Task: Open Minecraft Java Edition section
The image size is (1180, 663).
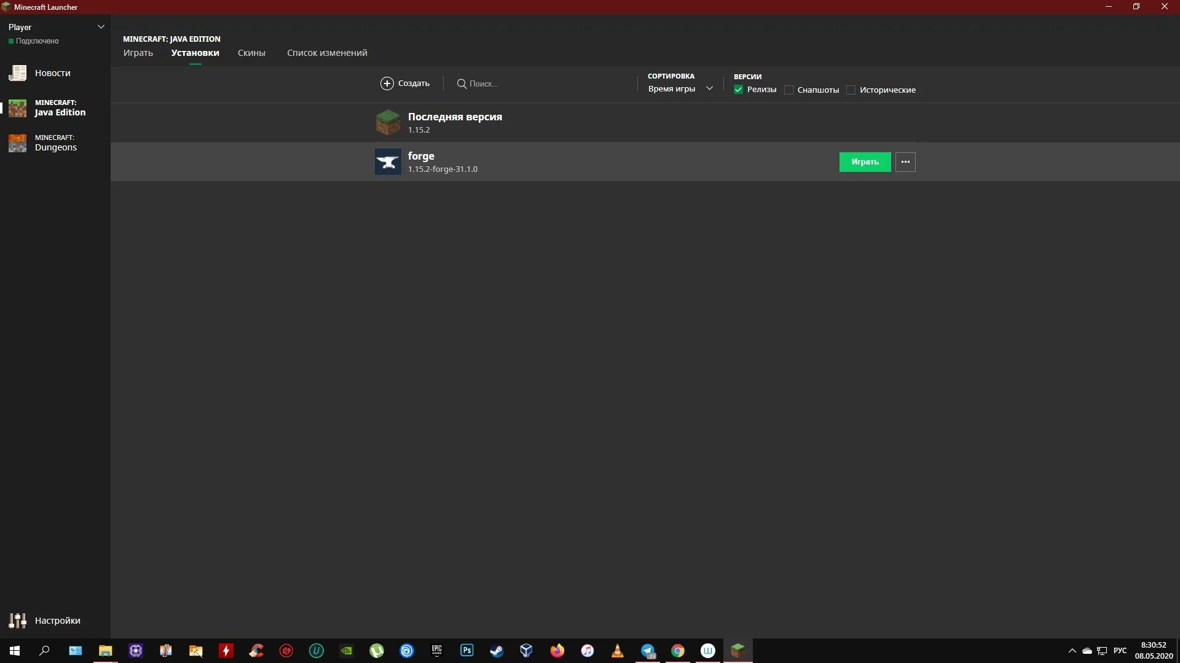Action: [x=57, y=107]
